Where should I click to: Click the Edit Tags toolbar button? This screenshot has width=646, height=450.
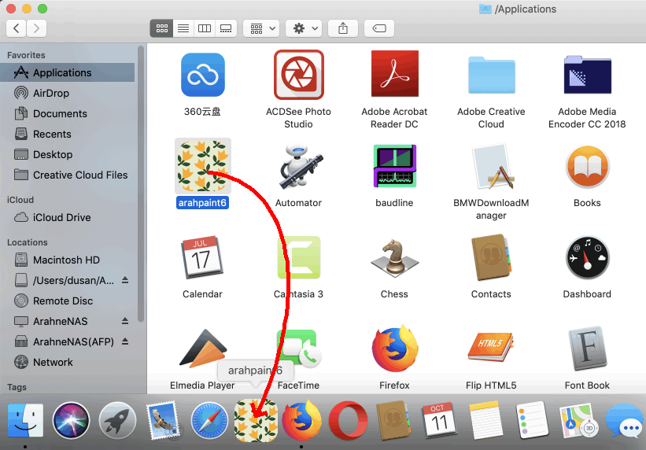(379, 28)
